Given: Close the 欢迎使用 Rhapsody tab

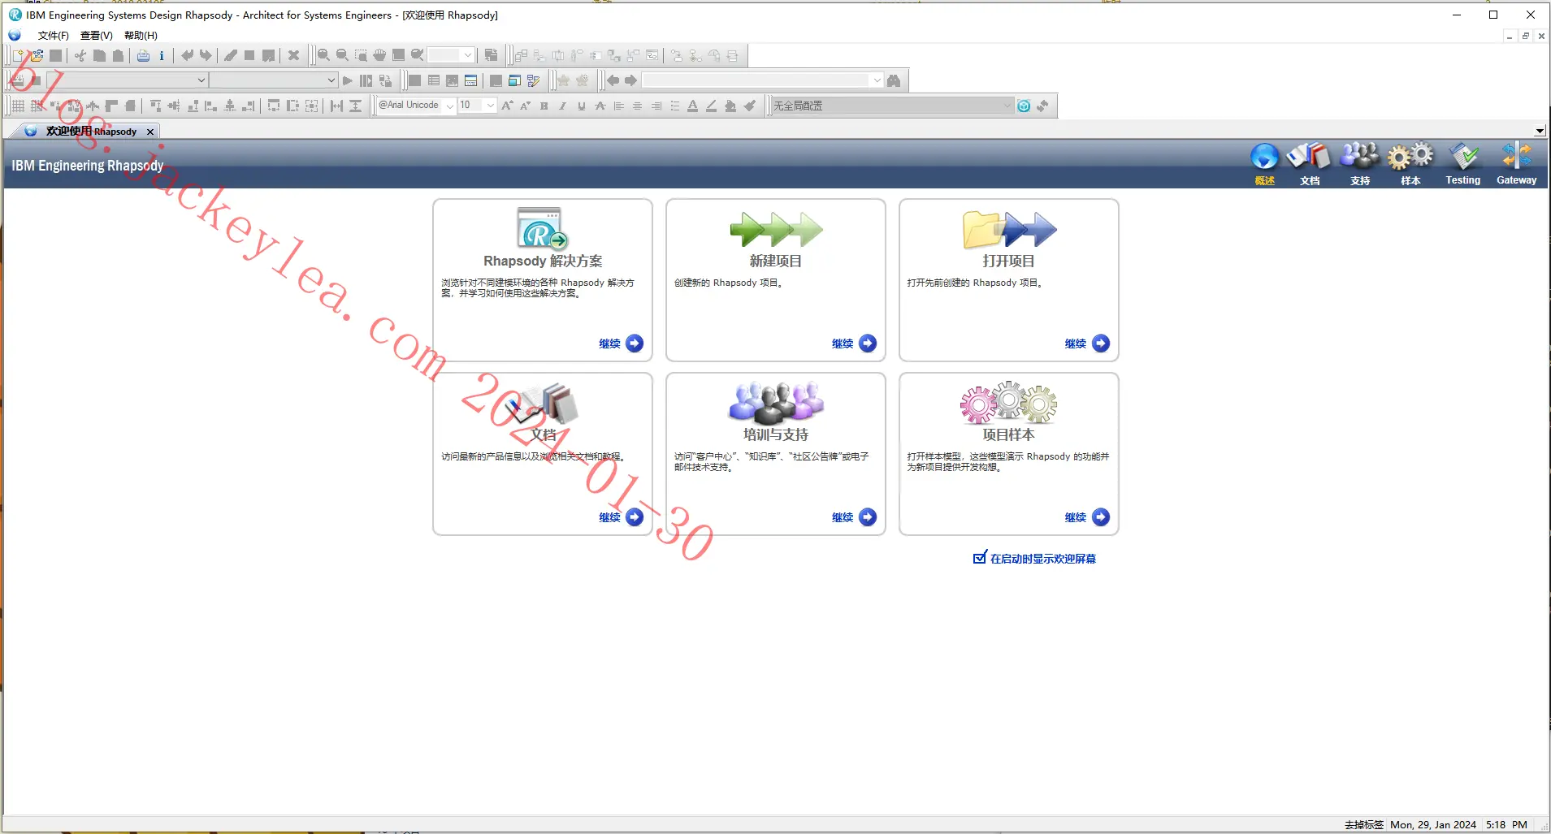Looking at the screenshot, I should tap(150, 132).
